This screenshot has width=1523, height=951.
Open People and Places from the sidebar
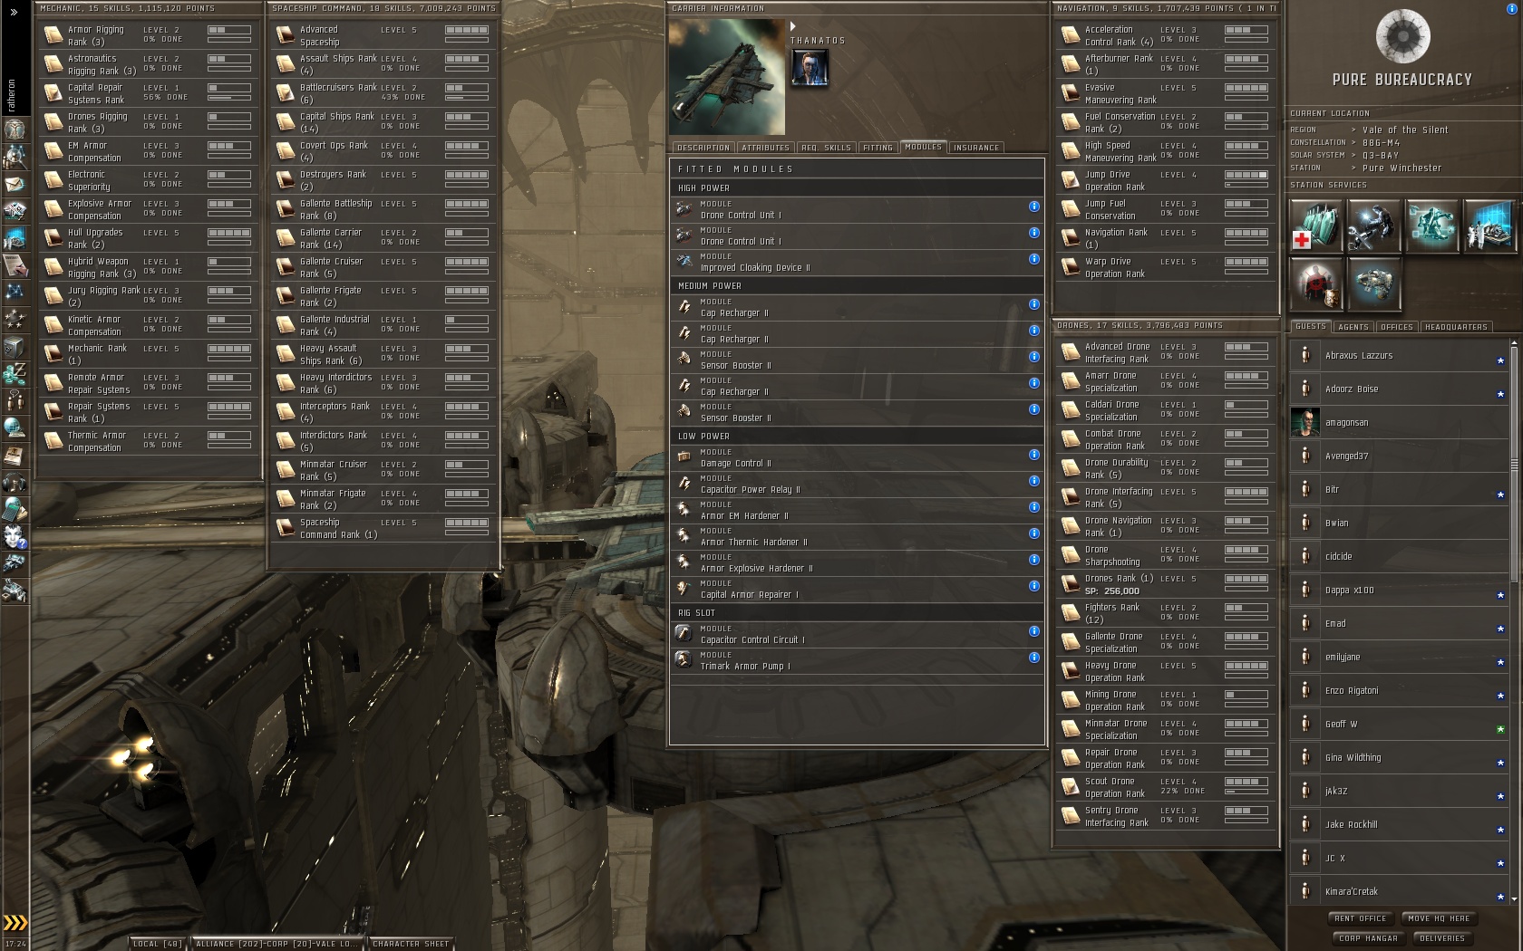[x=15, y=157]
